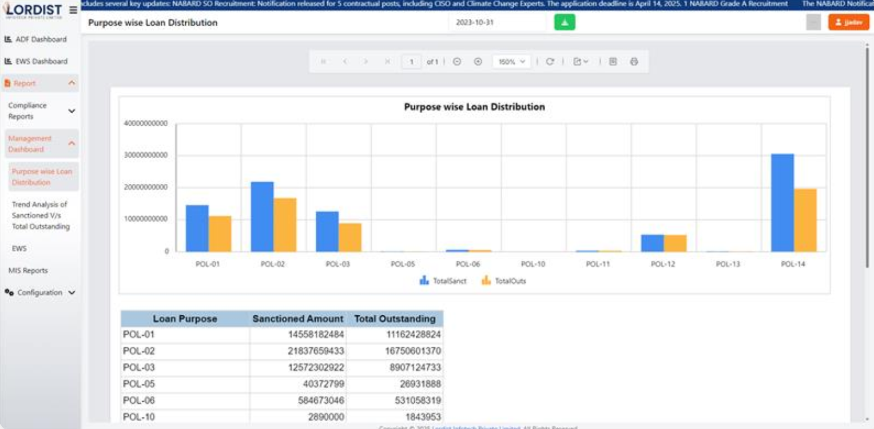The height and width of the screenshot is (429, 874).
Task: Zoom in using the plus icon
Action: 478,62
